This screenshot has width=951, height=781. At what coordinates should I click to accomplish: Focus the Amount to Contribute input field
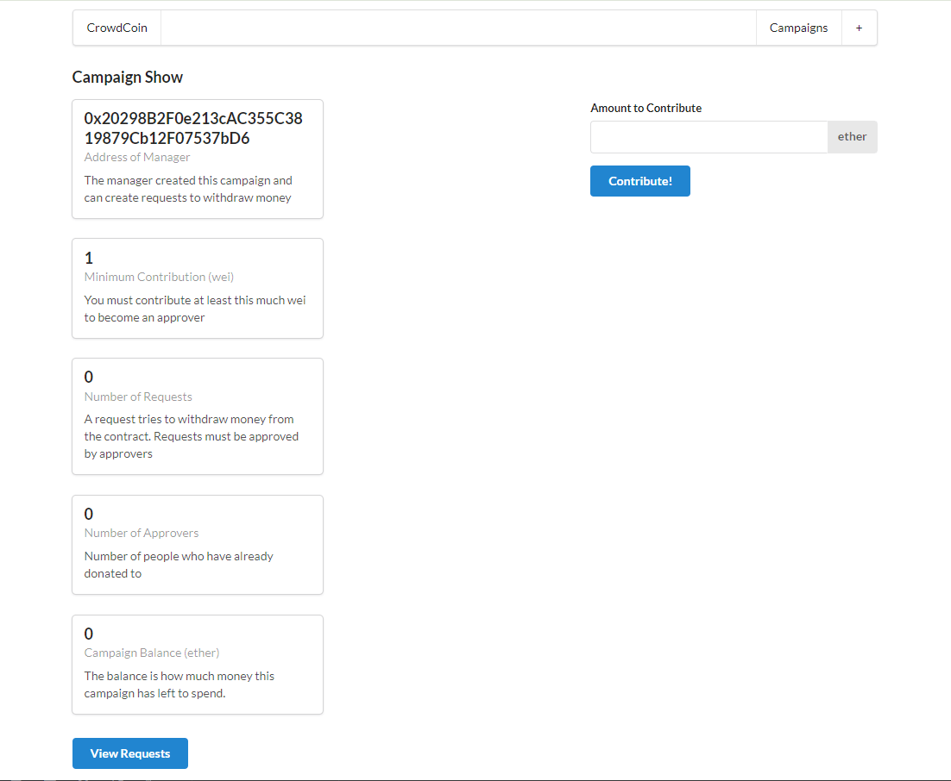pos(709,137)
